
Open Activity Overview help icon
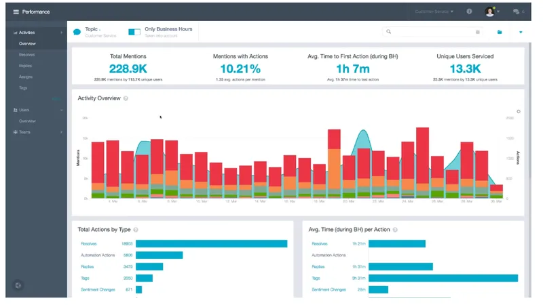(x=126, y=98)
